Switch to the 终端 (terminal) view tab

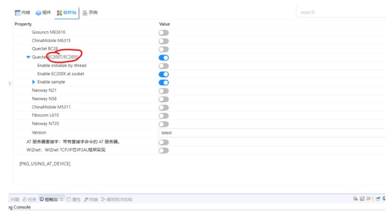click(x=91, y=199)
